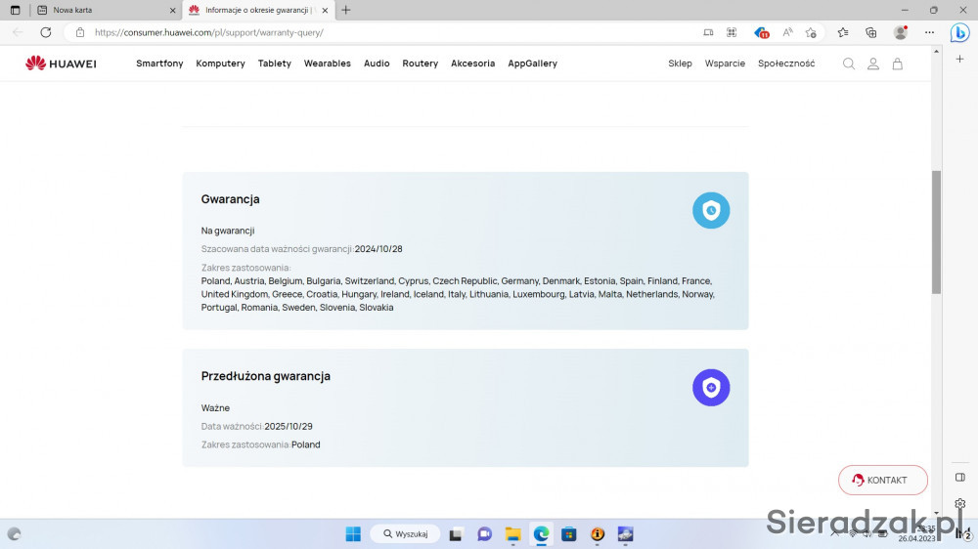The height and width of the screenshot is (549, 978).
Task: Switch to the Nowa karta tab
Action: click(x=105, y=10)
